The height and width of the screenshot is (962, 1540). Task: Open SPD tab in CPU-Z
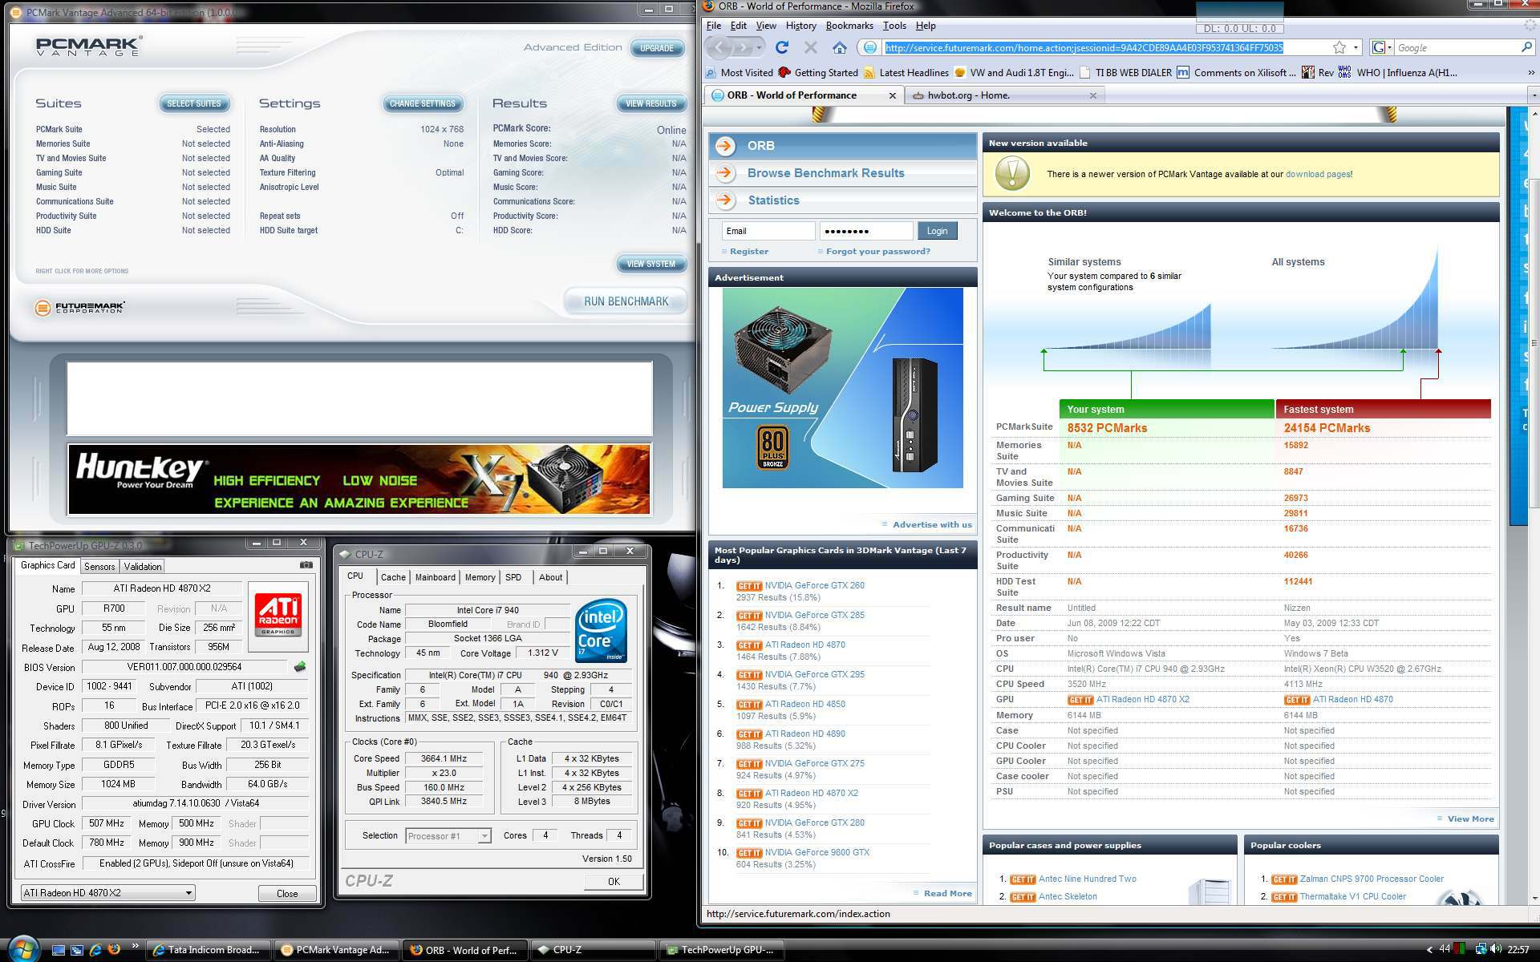pos(513,577)
